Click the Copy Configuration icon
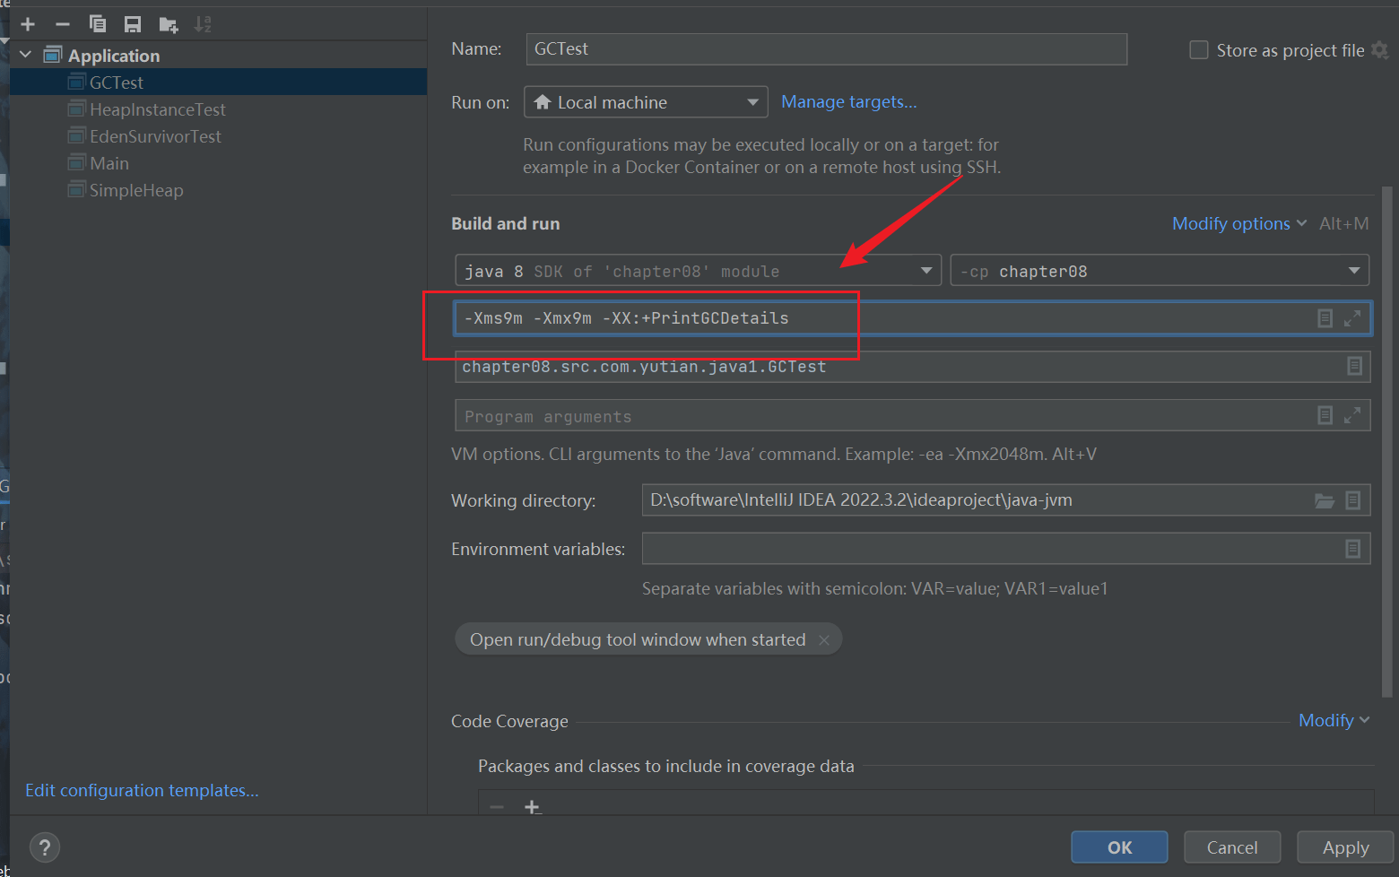The image size is (1399, 877). [x=98, y=24]
